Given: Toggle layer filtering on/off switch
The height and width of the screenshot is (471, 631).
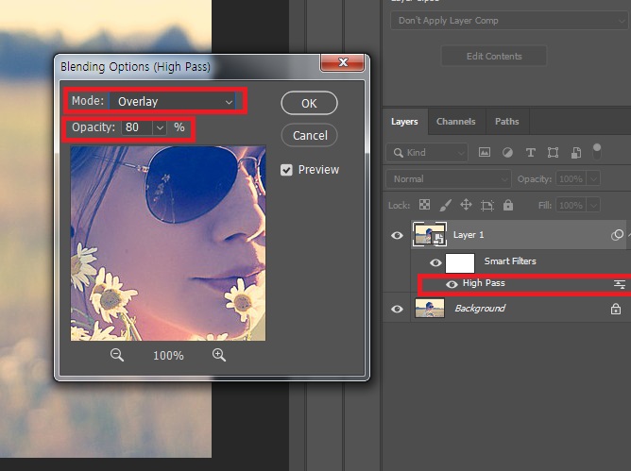Looking at the screenshot, I should click(x=597, y=151).
